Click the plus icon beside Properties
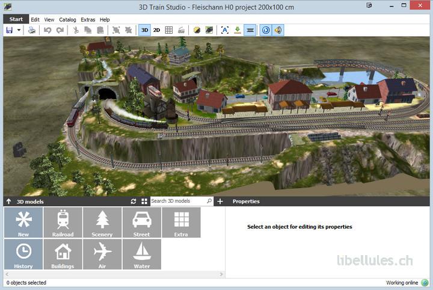The width and height of the screenshot is (433, 290). point(220,202)
